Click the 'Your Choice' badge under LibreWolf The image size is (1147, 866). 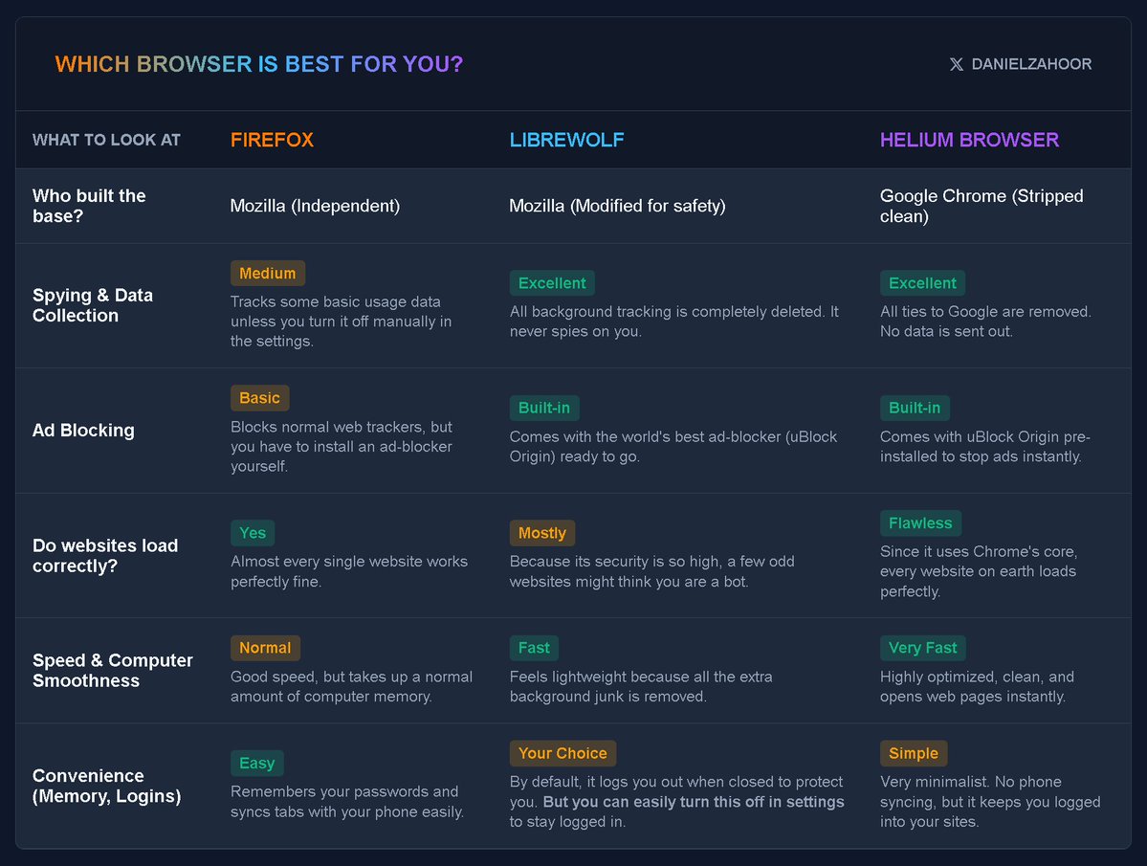562,753
